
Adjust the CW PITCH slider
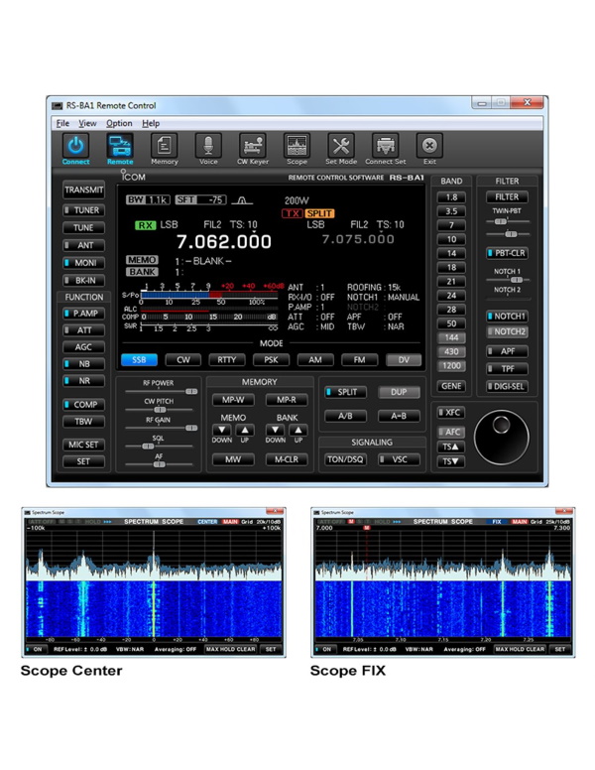(x=159, y=410)
